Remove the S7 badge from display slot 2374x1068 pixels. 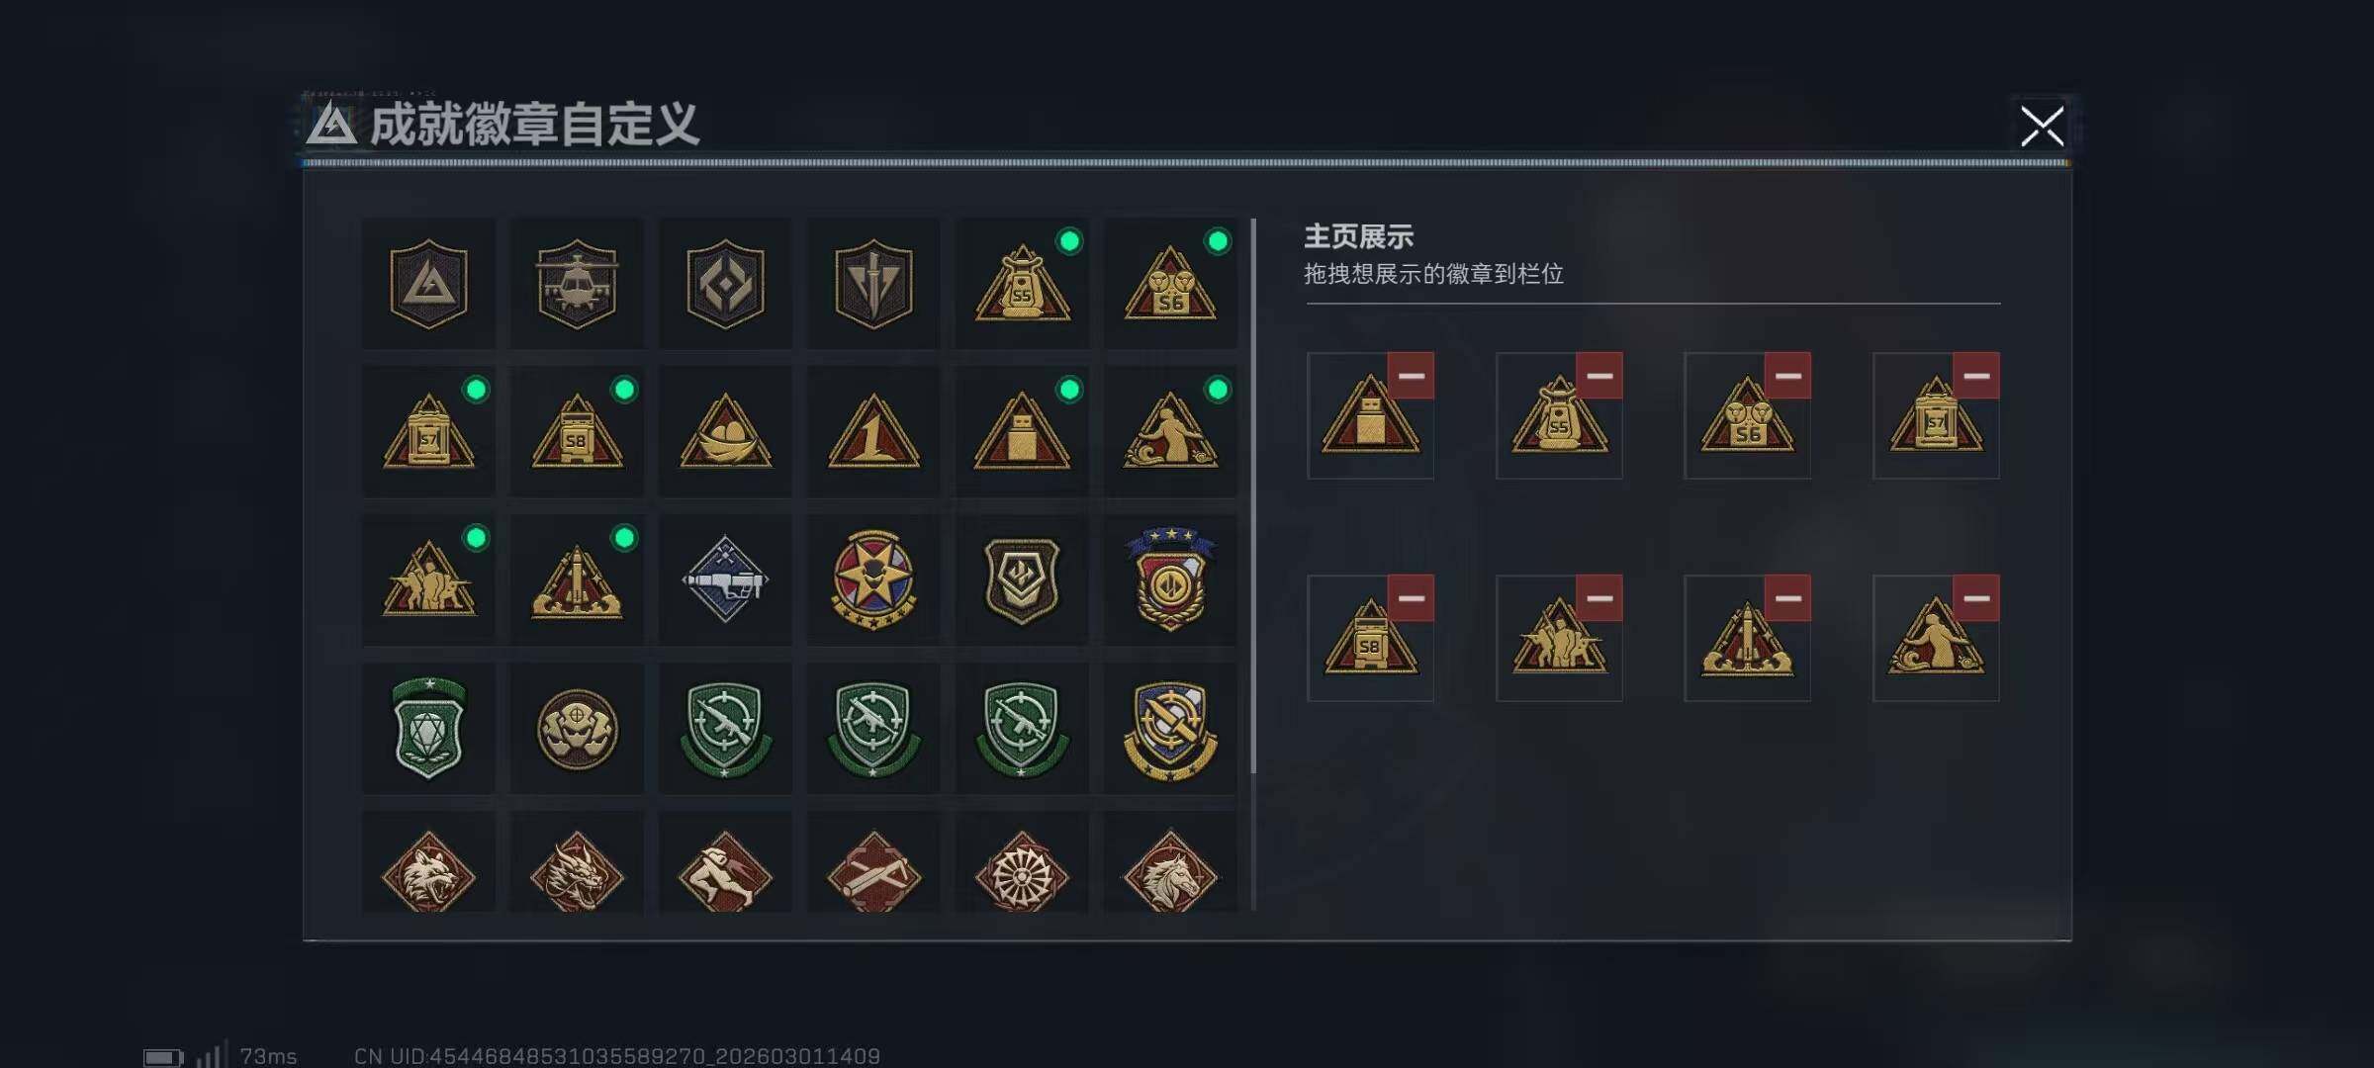pos(1976,376)
